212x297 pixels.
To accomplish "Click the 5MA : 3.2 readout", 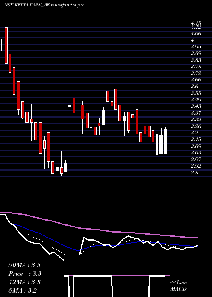I will [x=23, y=291].
